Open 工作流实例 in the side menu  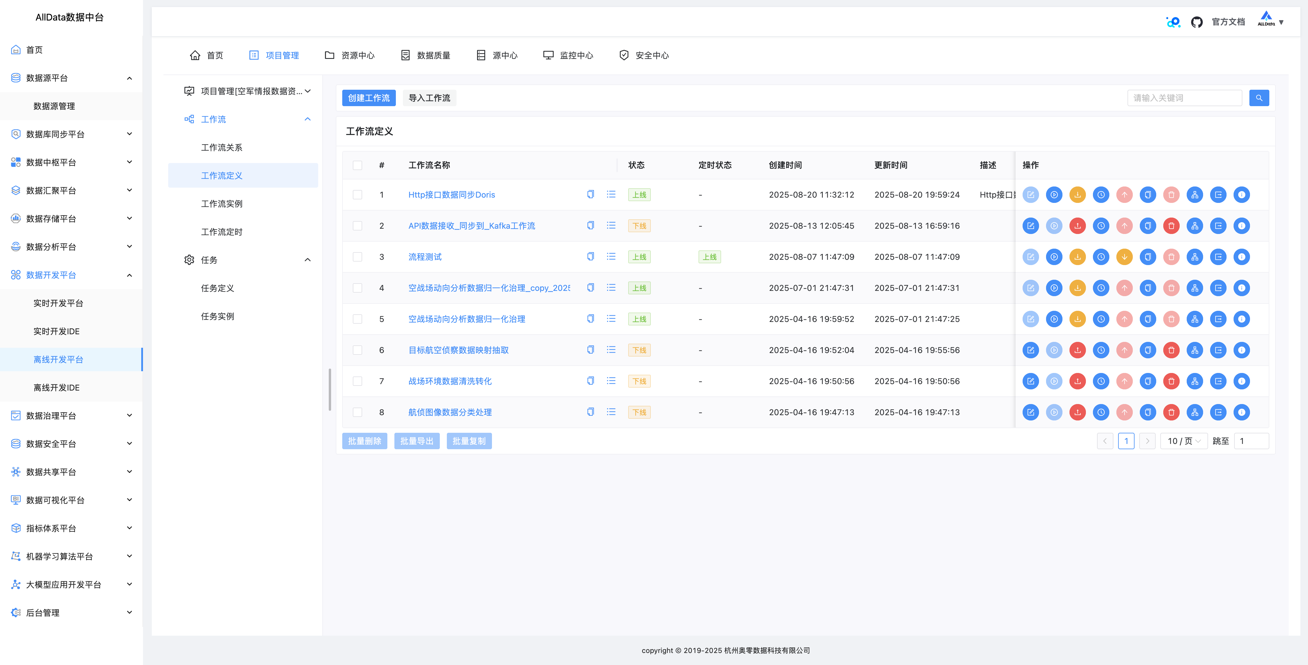222,204
